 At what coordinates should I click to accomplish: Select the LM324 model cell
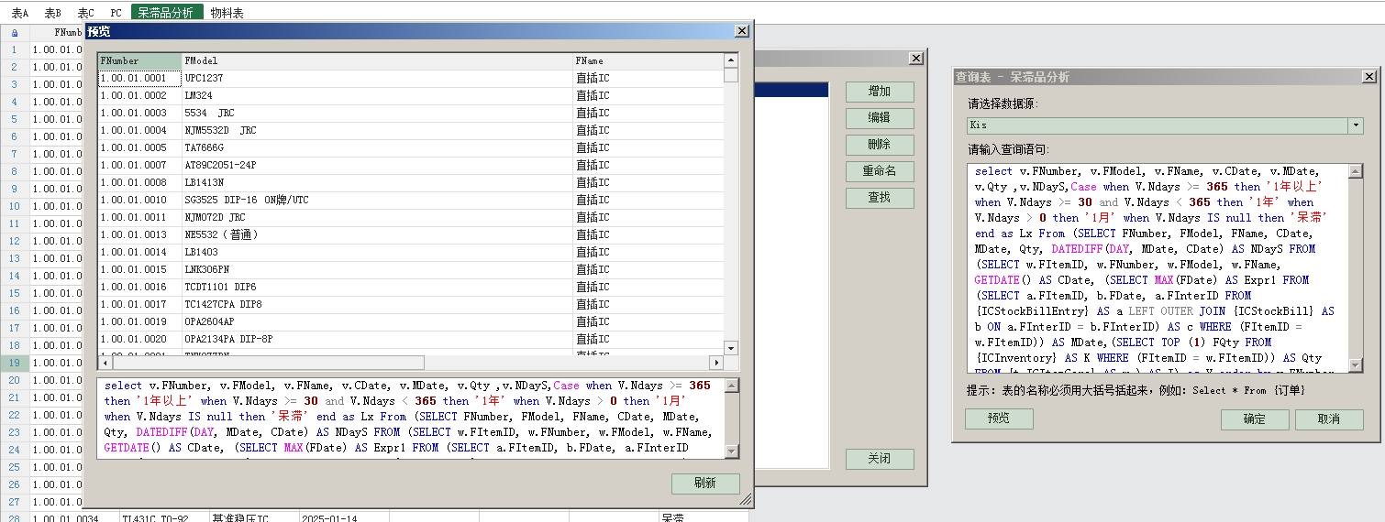click(378, 96)
